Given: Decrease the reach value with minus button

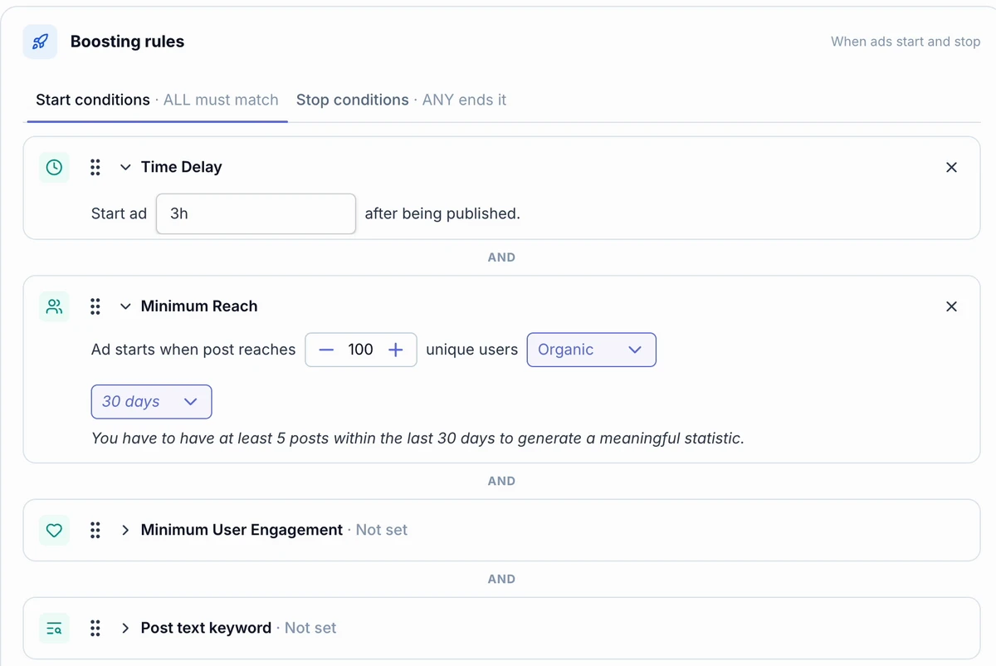Looking at the screenshot, I should 326,350.
